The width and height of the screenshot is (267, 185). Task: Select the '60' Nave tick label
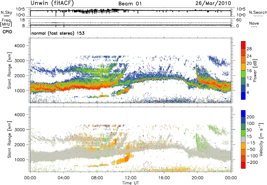click(239, 20)
